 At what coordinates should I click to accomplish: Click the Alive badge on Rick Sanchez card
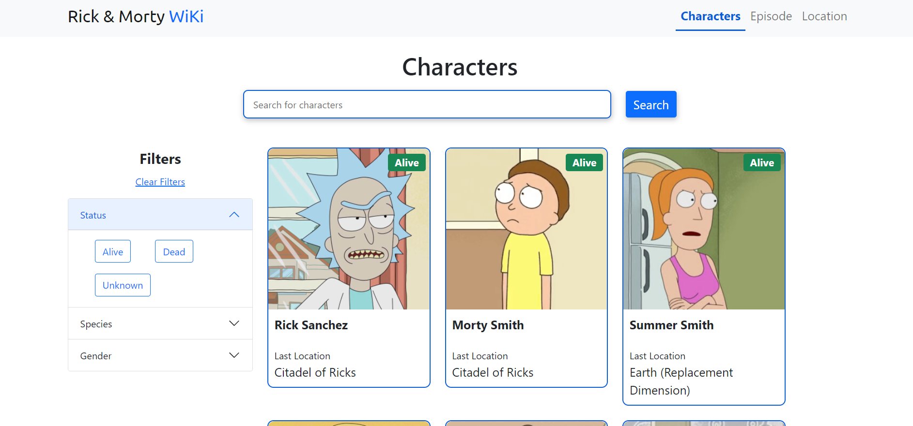[x=407, y=162]
